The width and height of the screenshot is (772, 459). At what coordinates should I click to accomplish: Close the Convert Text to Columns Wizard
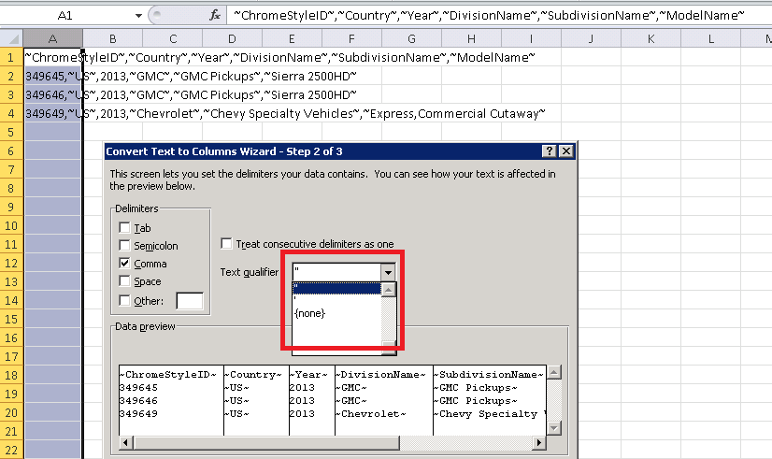(x=566, y=151)
